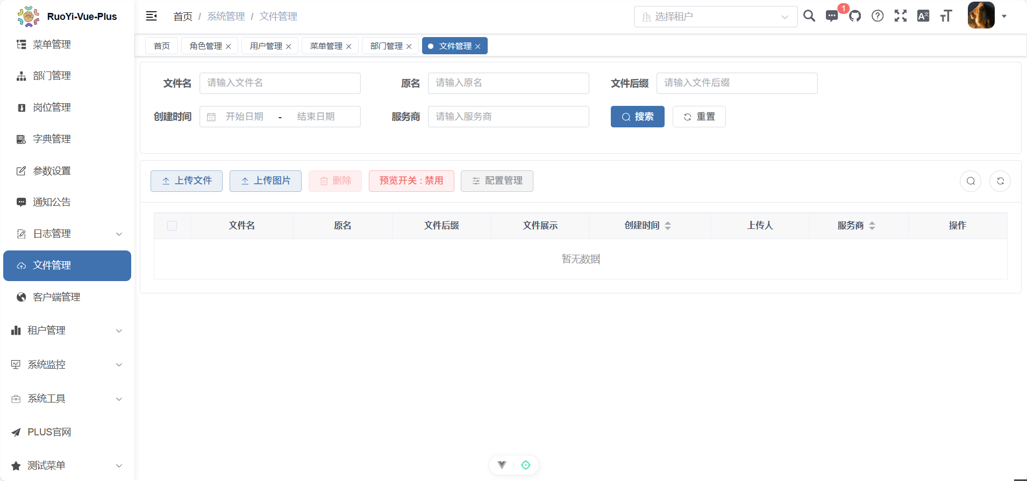Open the header search magnifier icon
1027x481 pixels.
[809, 16]
